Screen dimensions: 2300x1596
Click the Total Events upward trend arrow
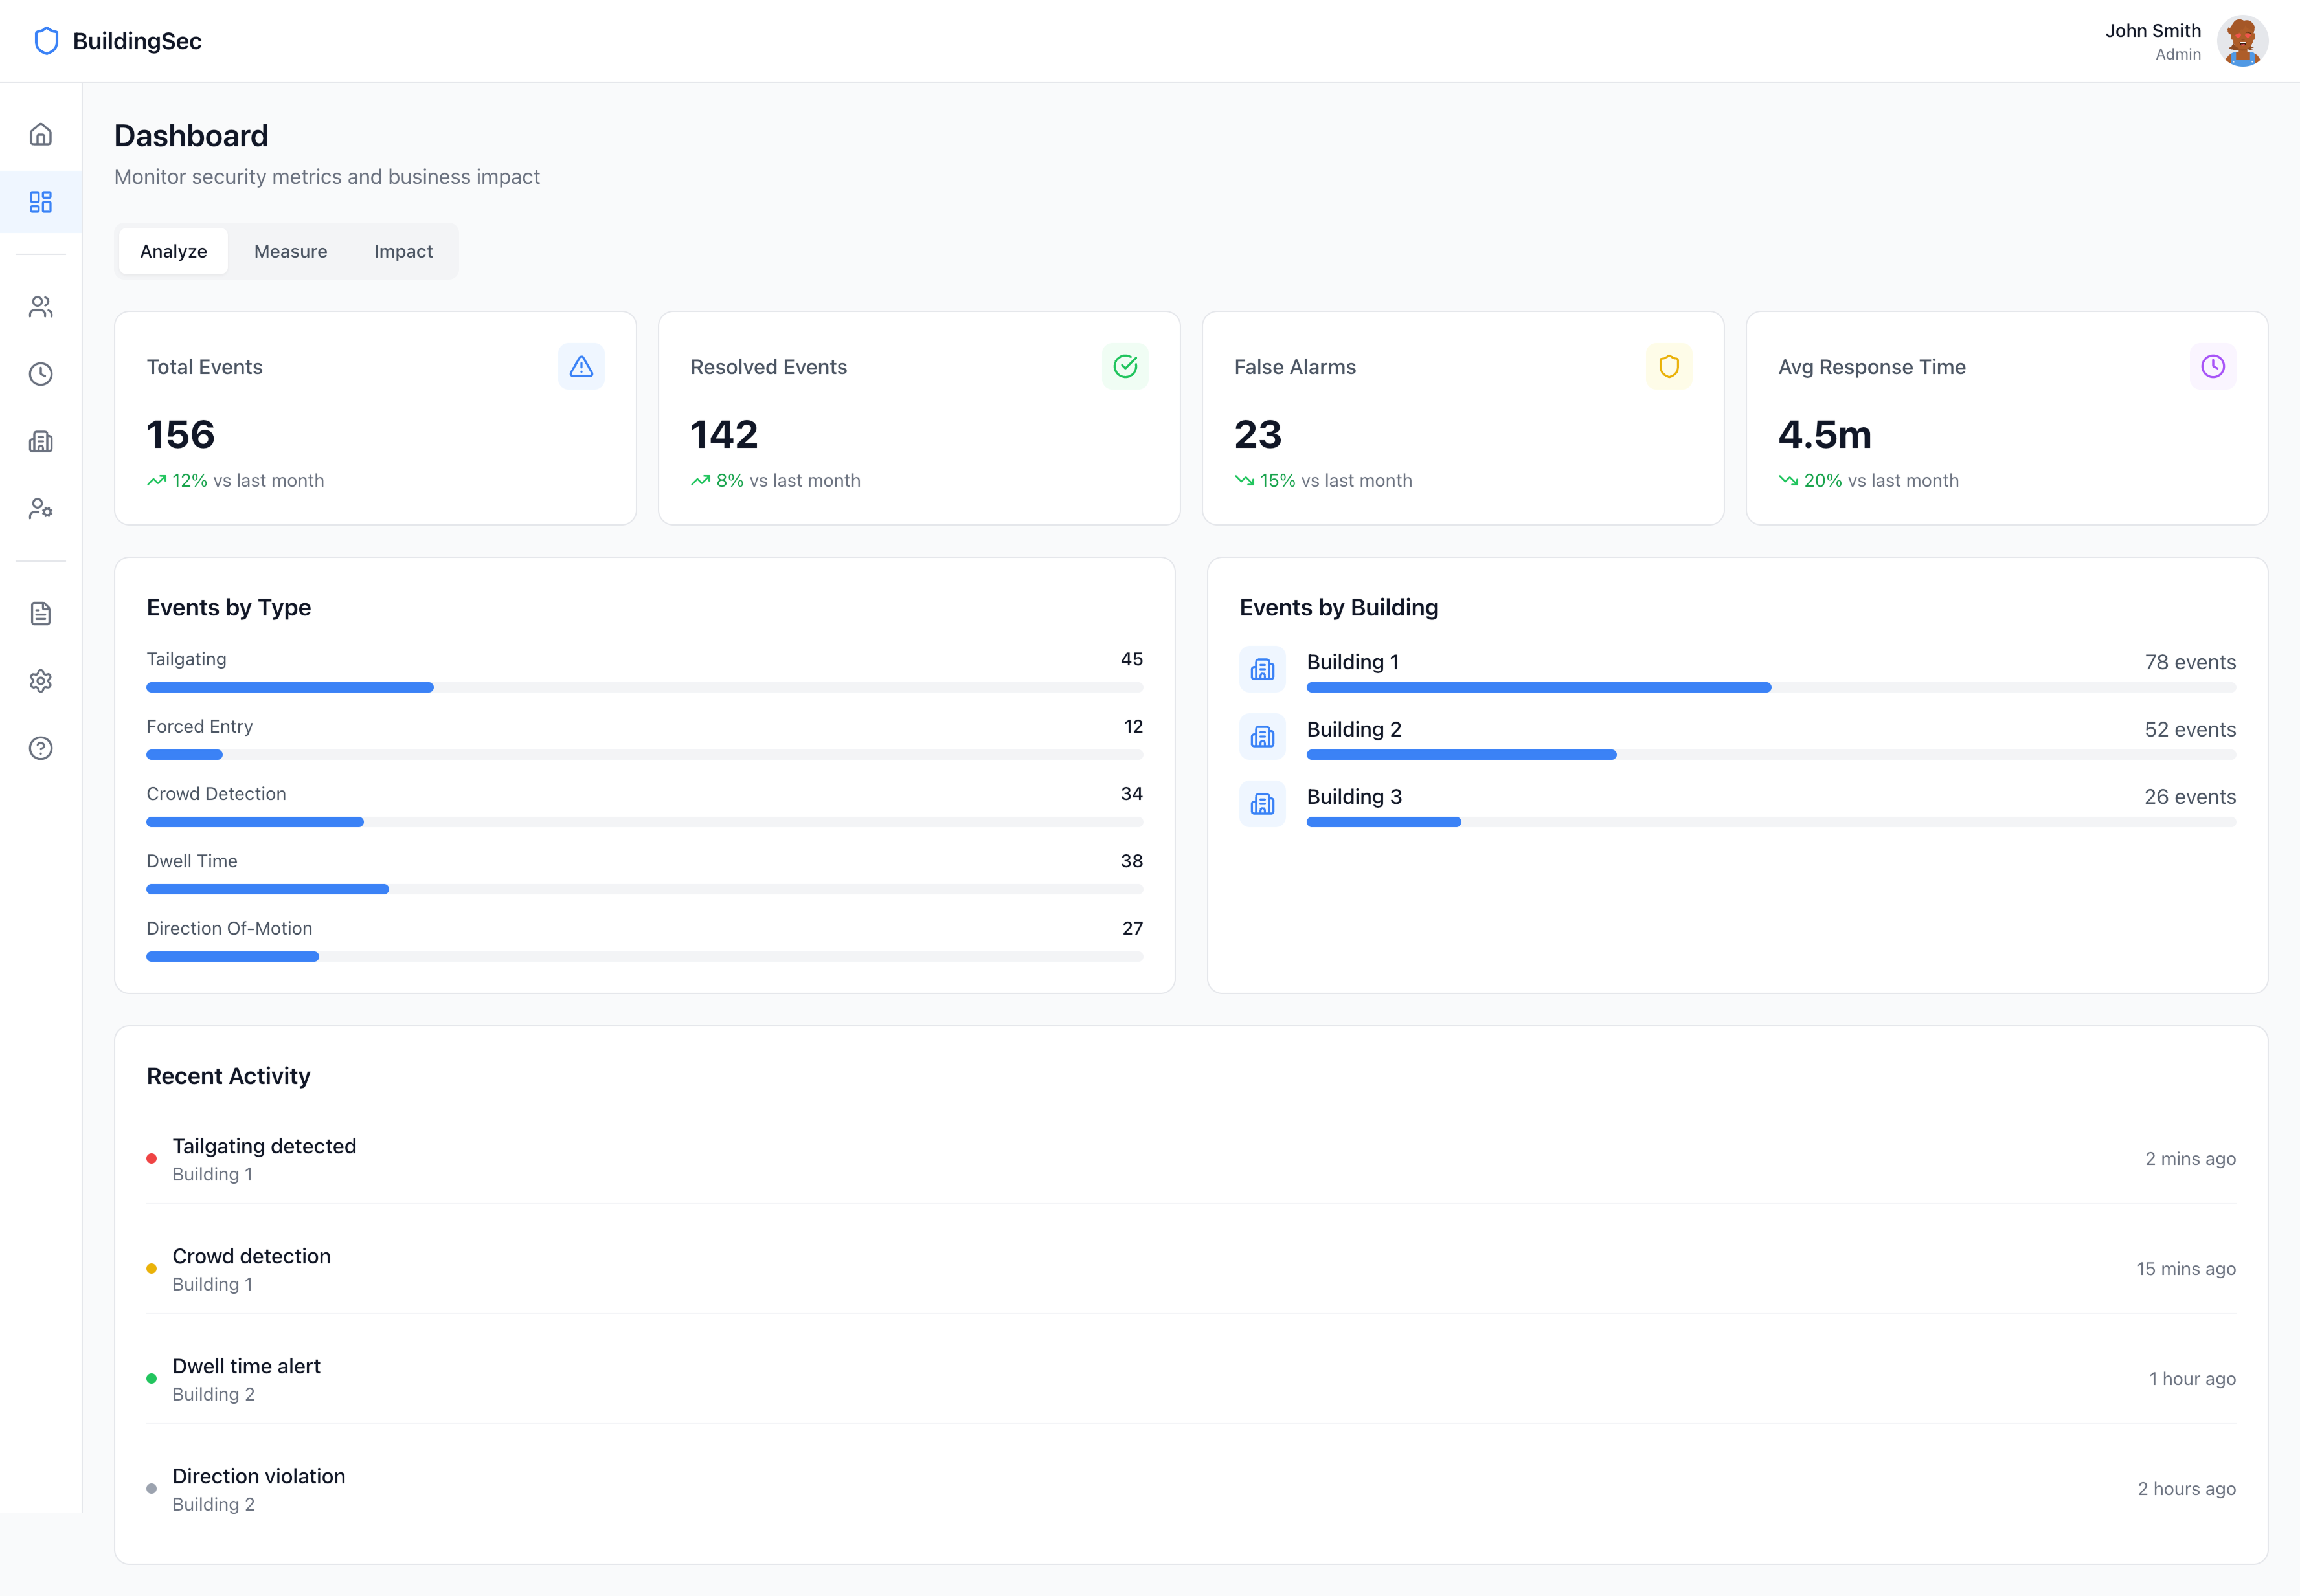pos(156,481)
